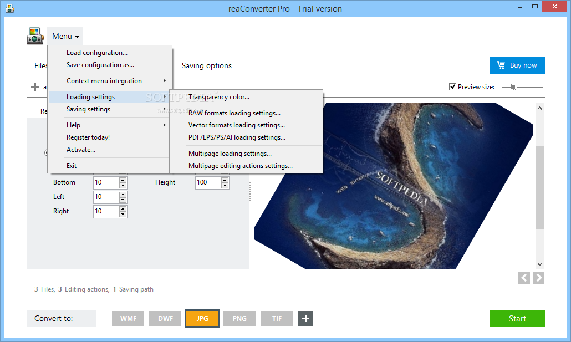Image resolution: width=571 pixels, height=342 pixels.
Task: Toggle the Preview size checkbox
Action: tap(453, 86)
